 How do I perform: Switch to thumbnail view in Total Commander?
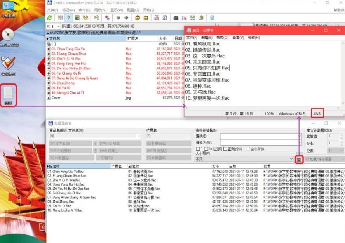point(77,18)
